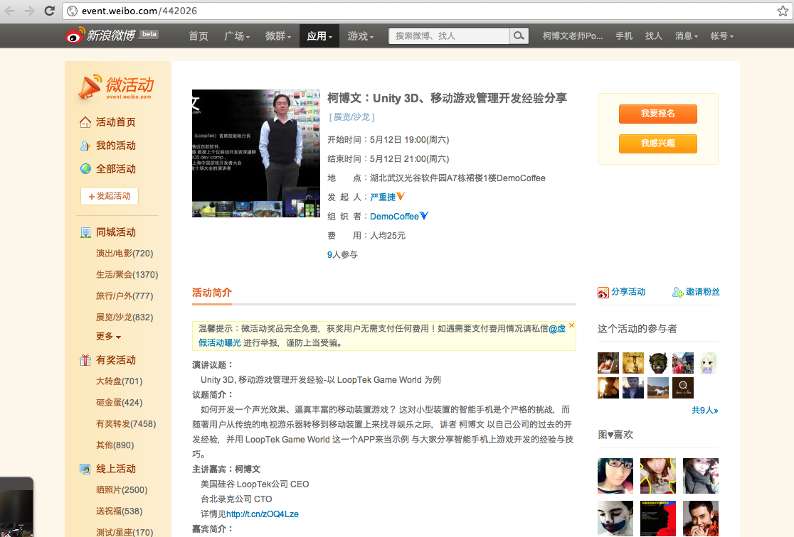Click the [展览/沙龙] category tag
The image size is (794, 537).
(x=352, y=117)
